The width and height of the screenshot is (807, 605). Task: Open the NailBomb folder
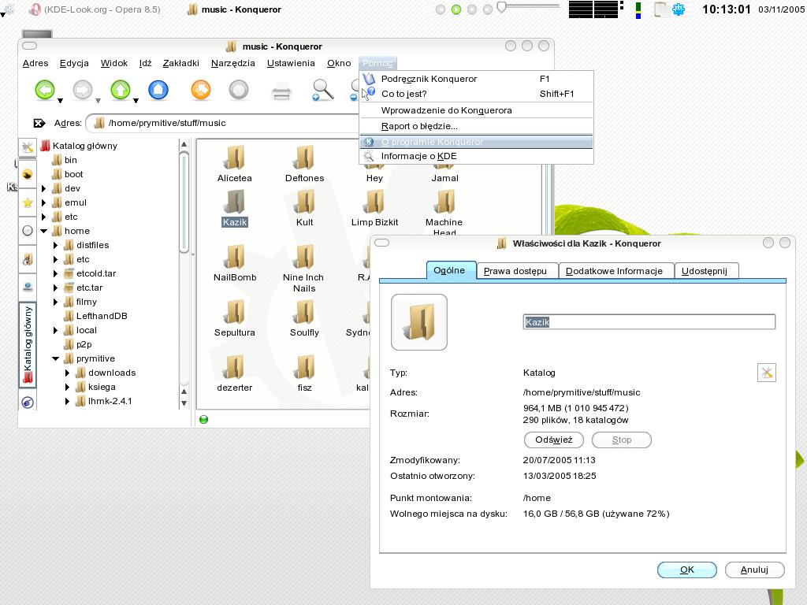(235, 263)
